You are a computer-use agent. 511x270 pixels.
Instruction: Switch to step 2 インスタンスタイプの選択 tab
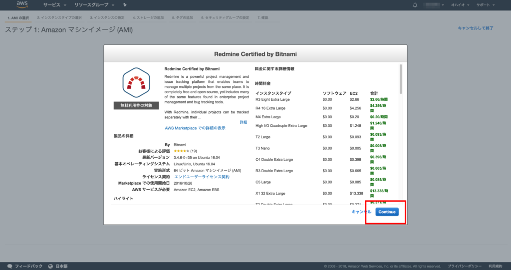click(x=59, y=17)
